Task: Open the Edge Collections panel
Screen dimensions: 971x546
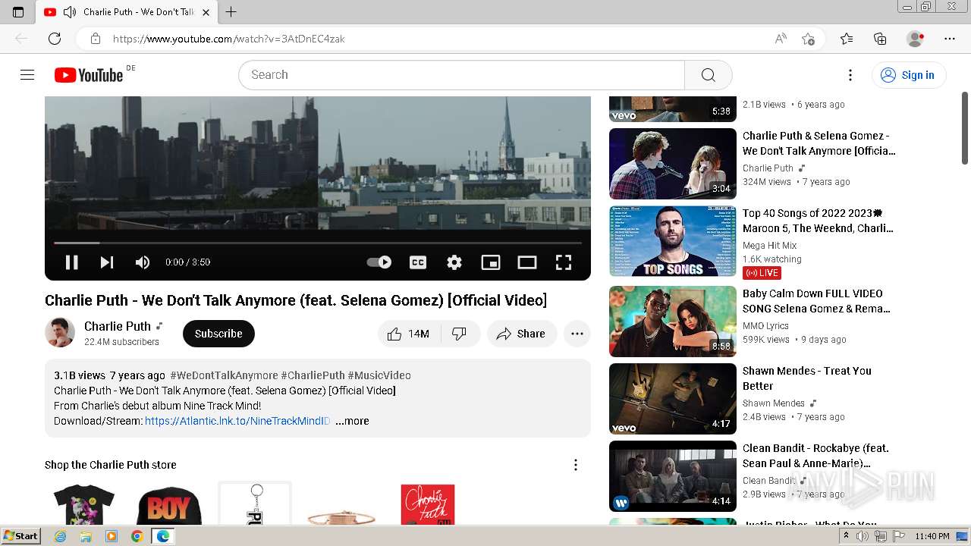Action: point(880,39)
